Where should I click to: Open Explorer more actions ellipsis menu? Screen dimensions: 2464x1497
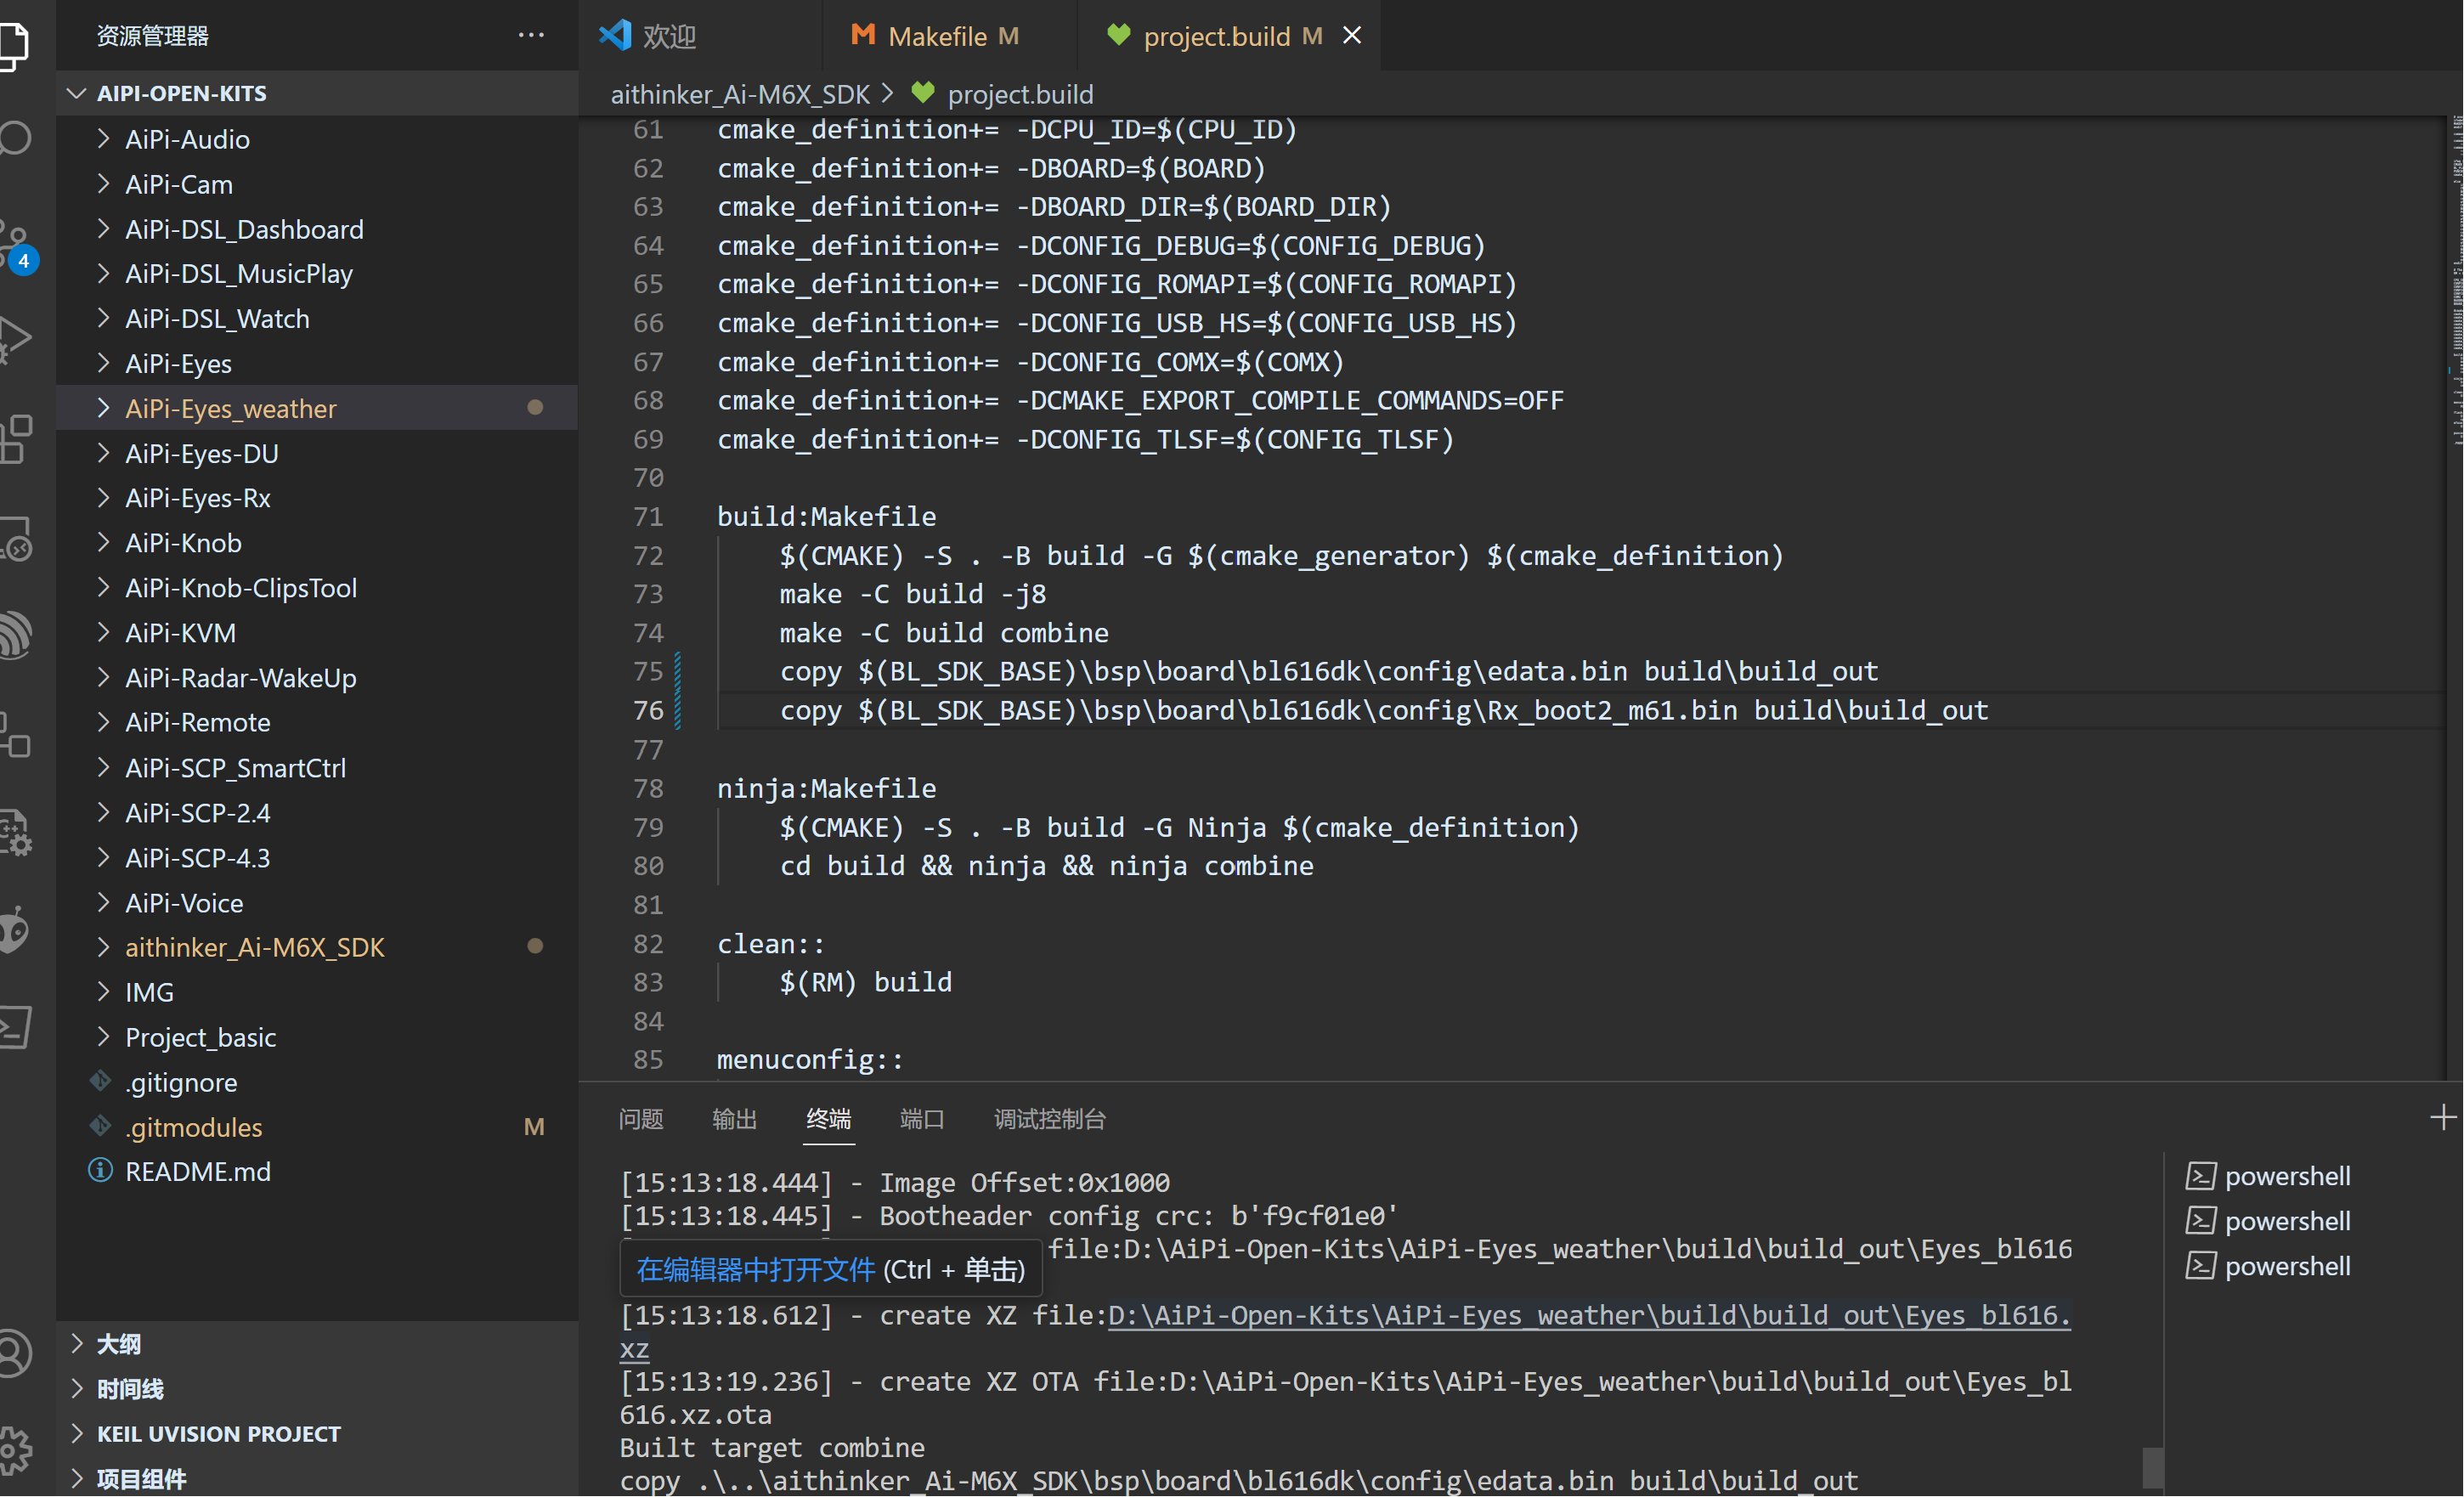[x=531, y=35]
